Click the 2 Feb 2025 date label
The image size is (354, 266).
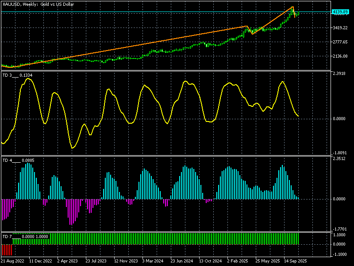(x=238, y=261)
